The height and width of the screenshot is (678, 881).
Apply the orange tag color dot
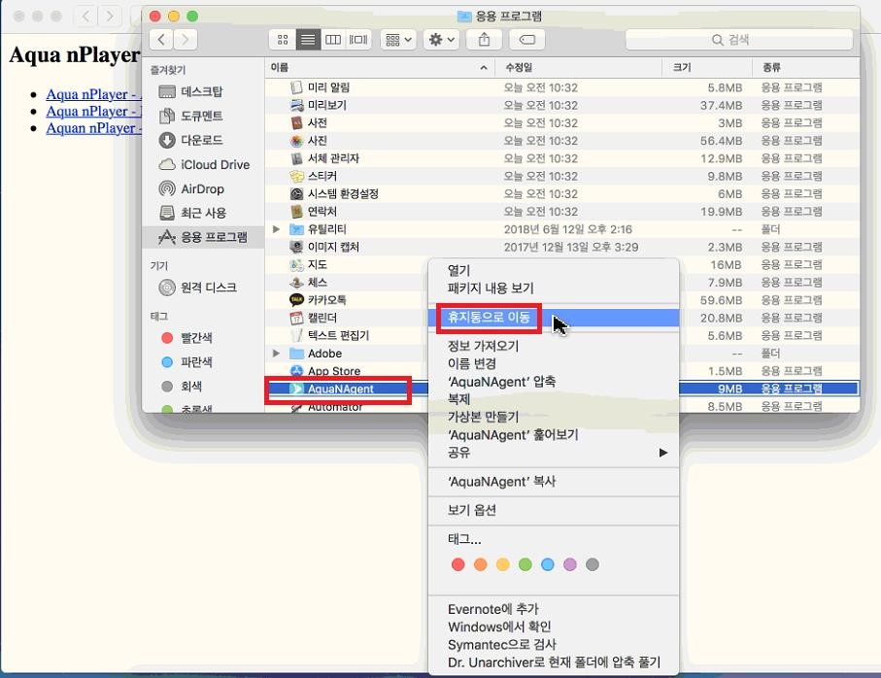click(481, 564)
